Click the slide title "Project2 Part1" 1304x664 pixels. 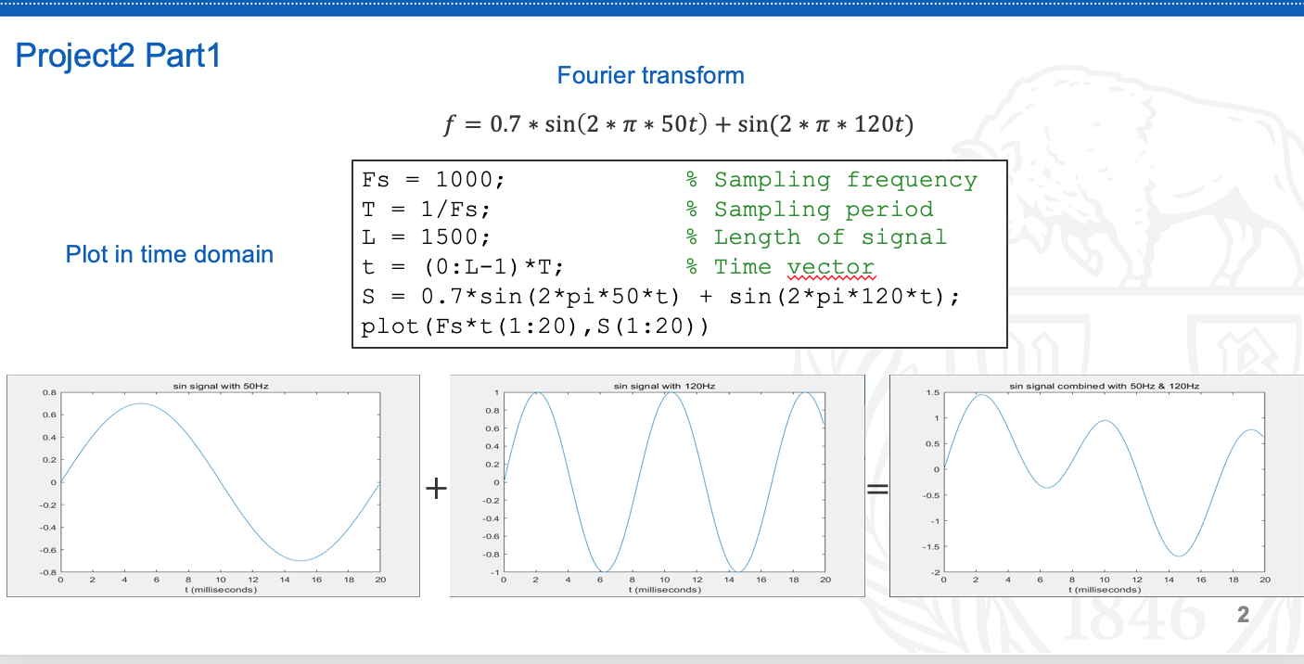117,56
